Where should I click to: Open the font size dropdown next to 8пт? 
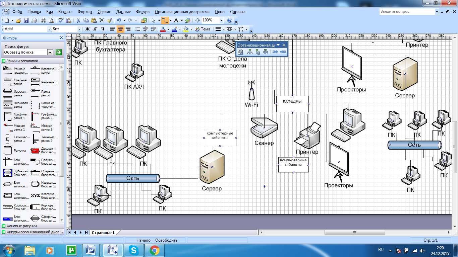pyautogui.click(x=79, y=29)
